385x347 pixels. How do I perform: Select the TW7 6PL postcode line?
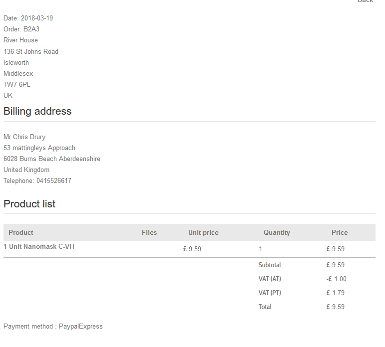coord(17,85)
